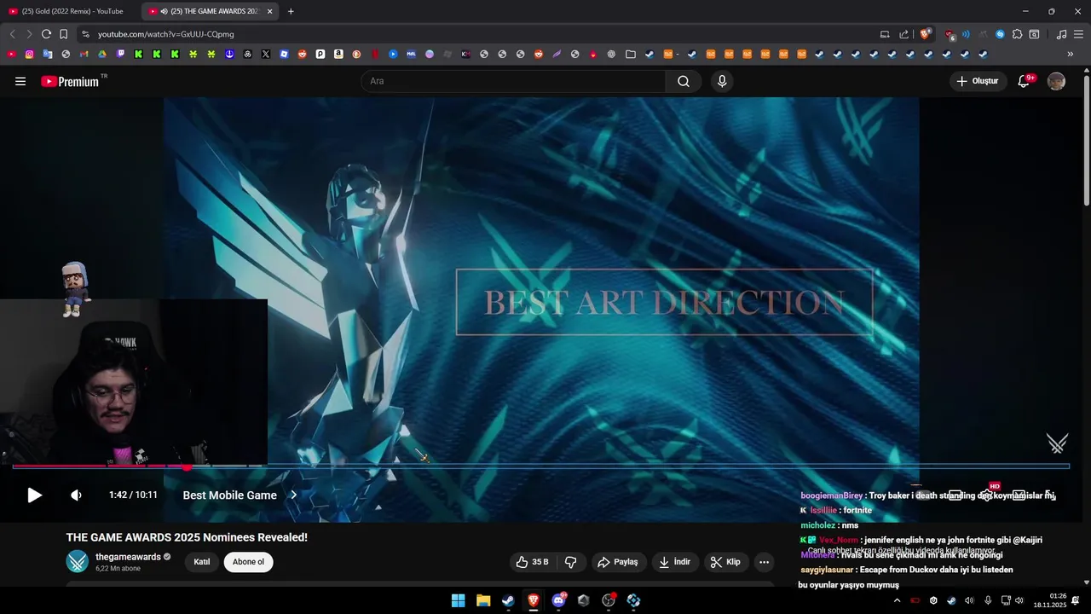Click the Katıl join button
Screen dimensions: 1091x614
202,562
